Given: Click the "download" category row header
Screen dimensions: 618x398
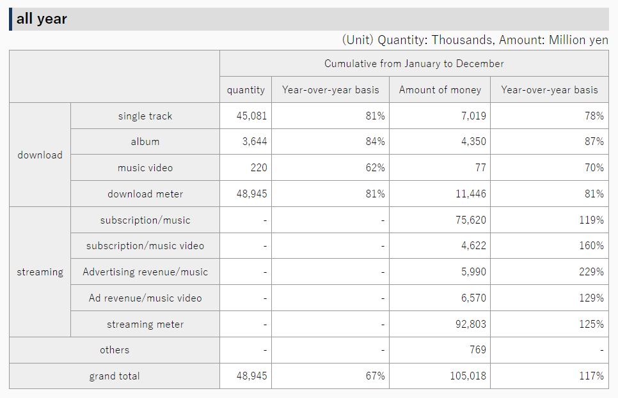Looking at the screenshot, I should point(40,155).
